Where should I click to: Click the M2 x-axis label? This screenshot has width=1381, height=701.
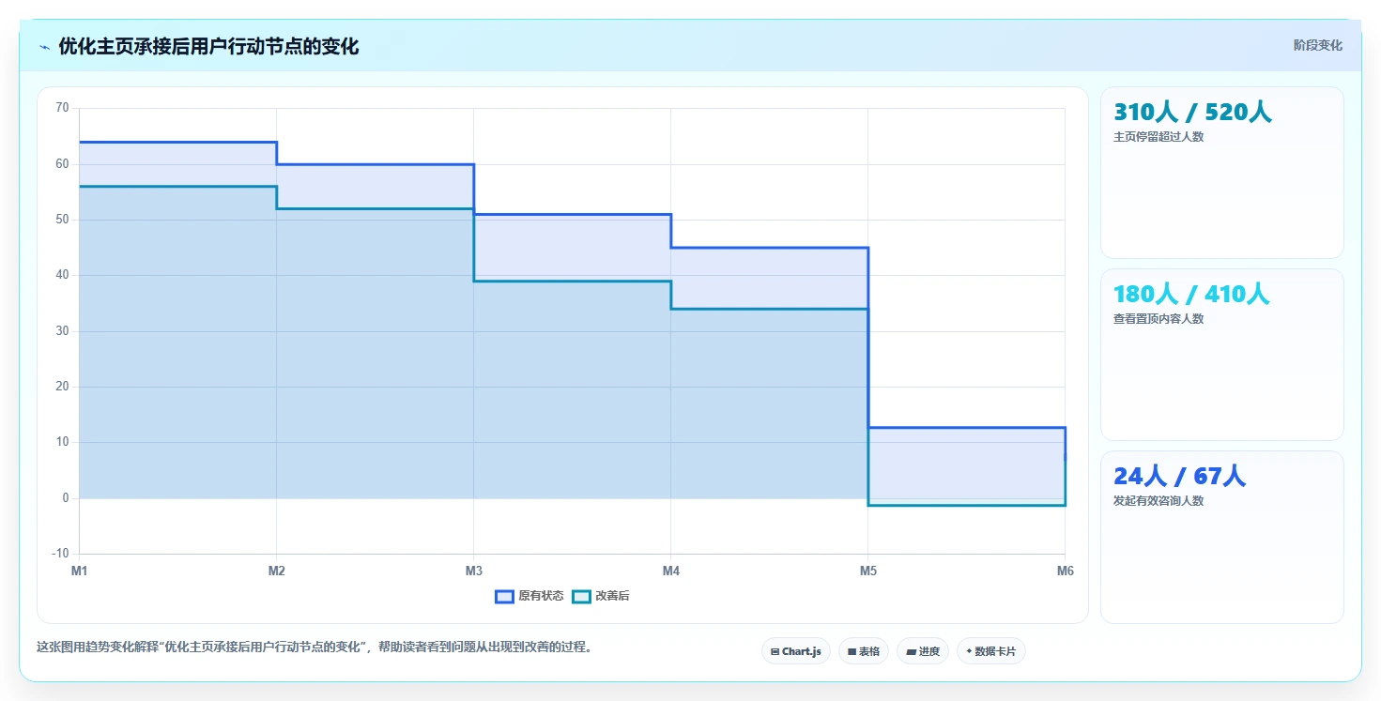(x=276, y=571)
